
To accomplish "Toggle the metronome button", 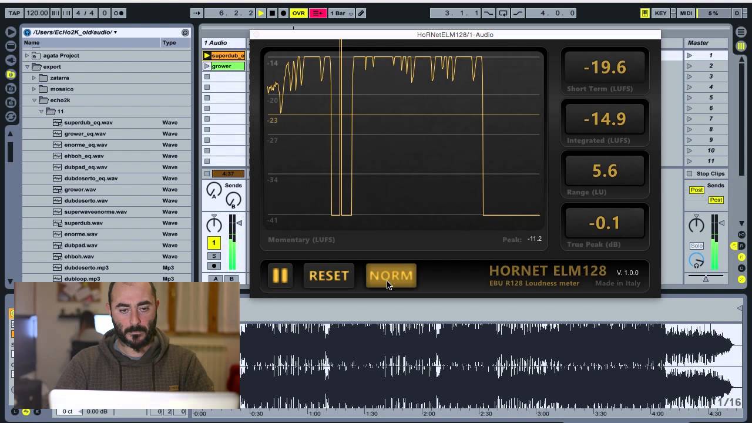I will pyautogui.click(x=117, y=13).
